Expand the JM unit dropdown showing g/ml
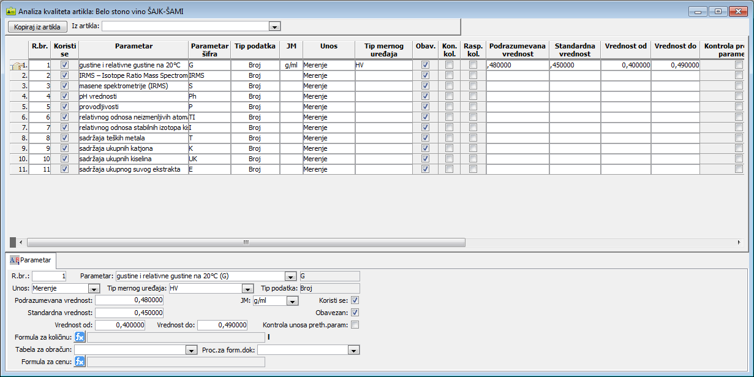 pos(292,301)
